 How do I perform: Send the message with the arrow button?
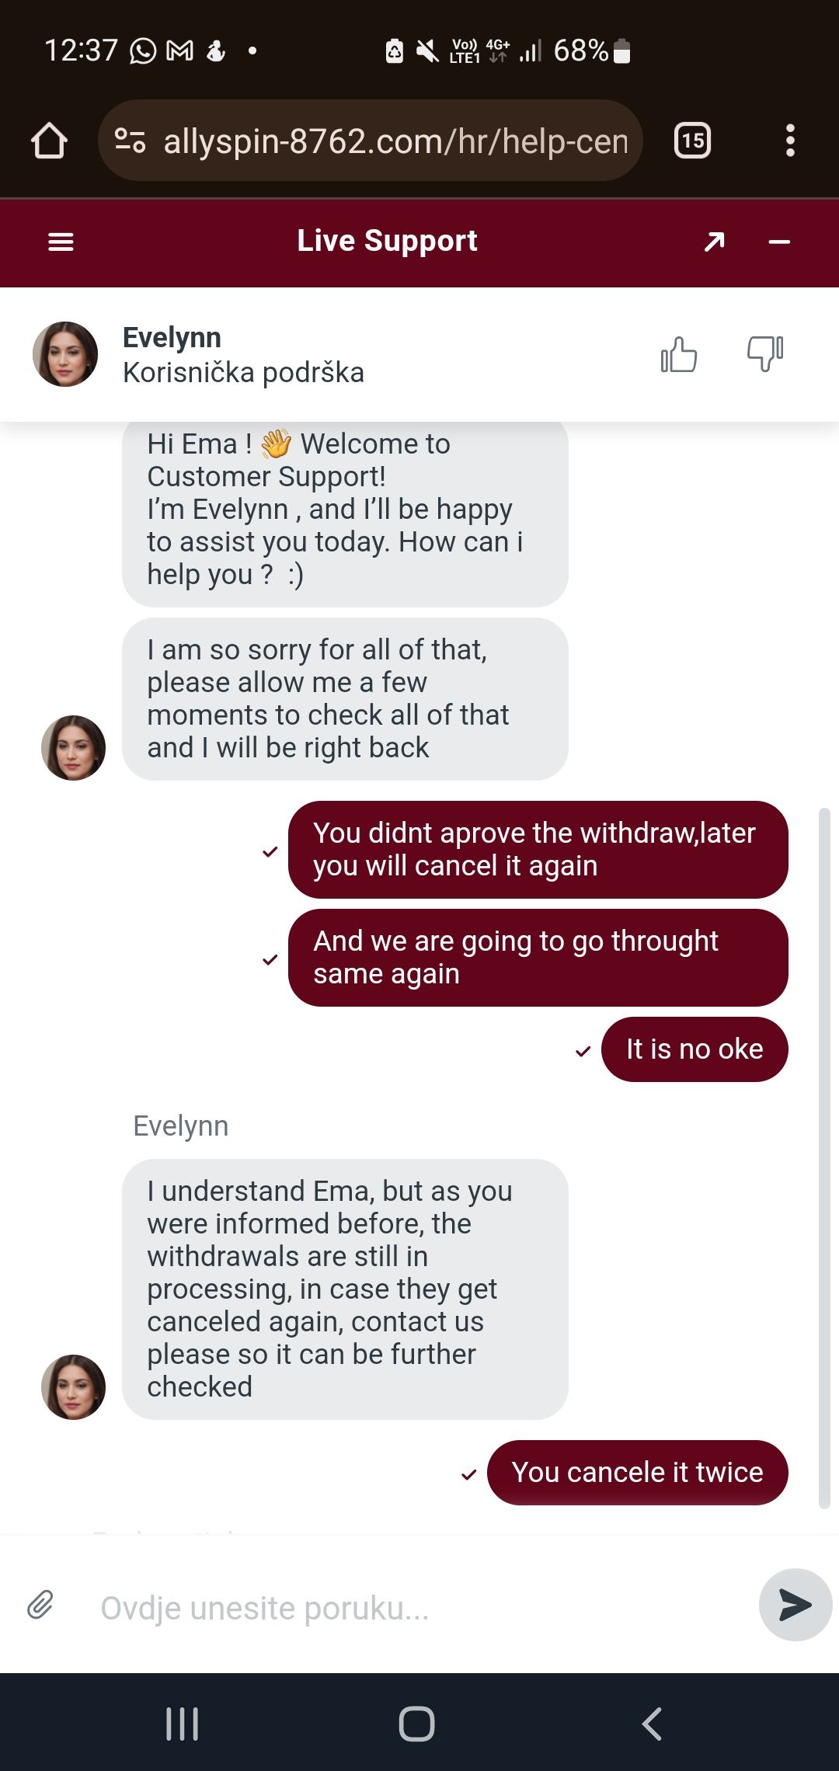point(794,1605)
